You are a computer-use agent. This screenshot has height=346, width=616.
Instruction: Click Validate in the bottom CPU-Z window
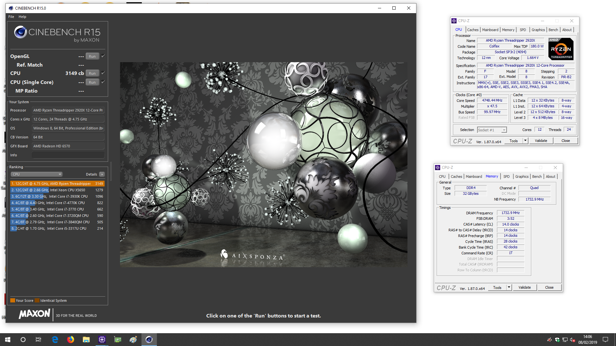pyautogui.click(x=525, y=287)
